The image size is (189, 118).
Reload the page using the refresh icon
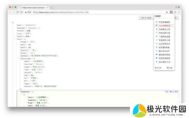[18, 12]
